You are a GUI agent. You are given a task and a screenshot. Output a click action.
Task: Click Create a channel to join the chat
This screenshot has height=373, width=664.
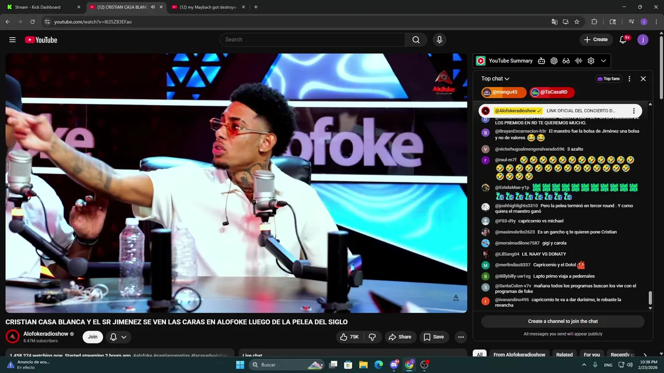click(563, 321)
